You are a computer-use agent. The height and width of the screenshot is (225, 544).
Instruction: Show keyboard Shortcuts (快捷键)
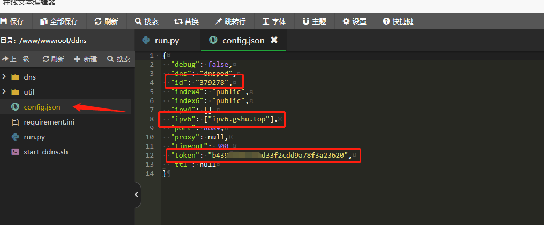pyautogui.click(x=398, y=21)
